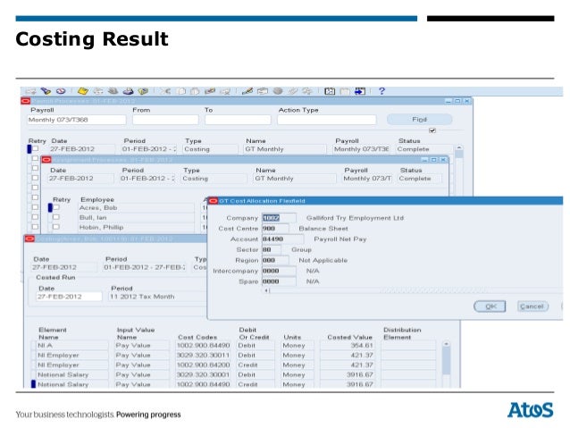Click the Company field in the flexfield
570x428 pixels.
click(x=279, y=218)
